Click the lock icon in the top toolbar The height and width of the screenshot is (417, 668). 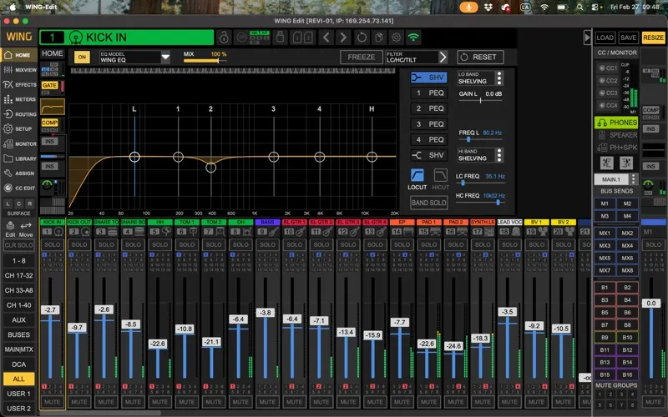[224, 38]
